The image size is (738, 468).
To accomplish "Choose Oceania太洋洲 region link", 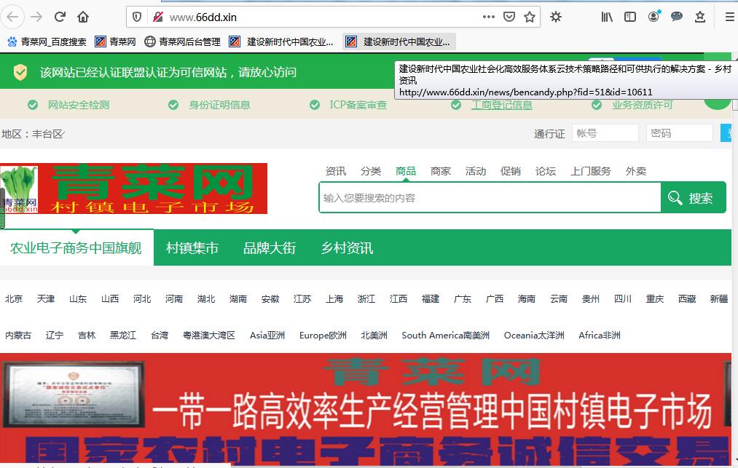I will (534, 336).
